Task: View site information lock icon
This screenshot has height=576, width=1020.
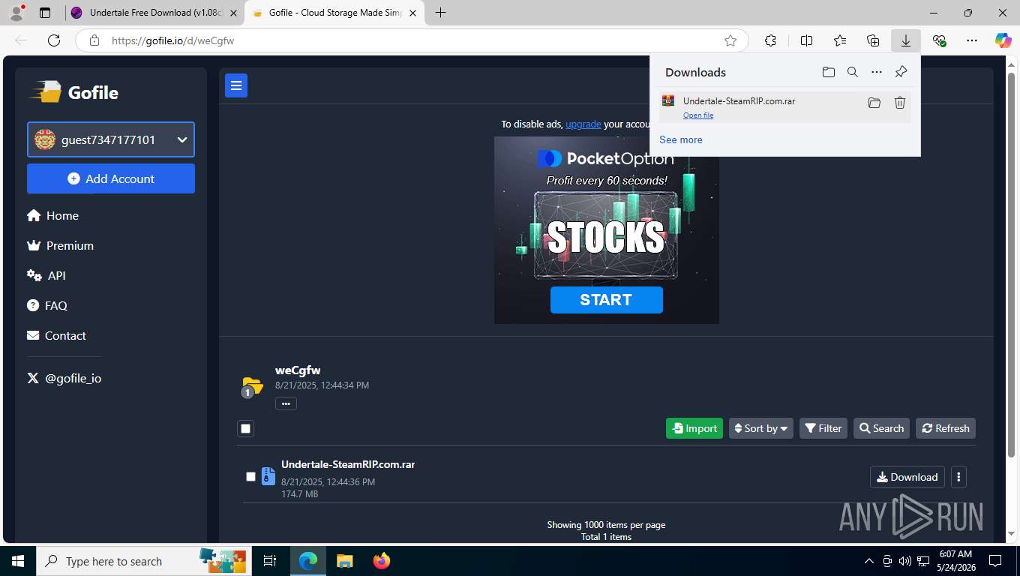Action: click(94, 40)
